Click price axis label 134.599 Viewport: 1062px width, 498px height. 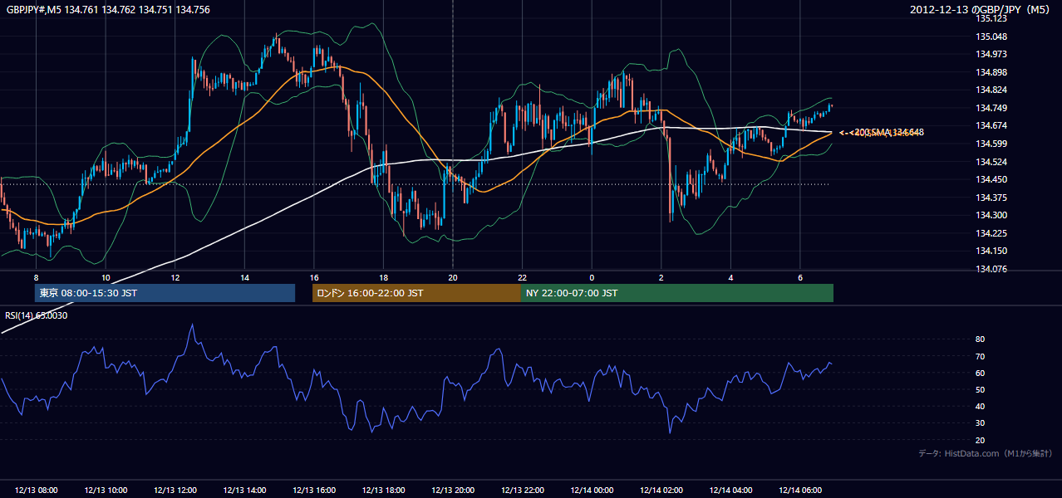(x=991, y=144)
